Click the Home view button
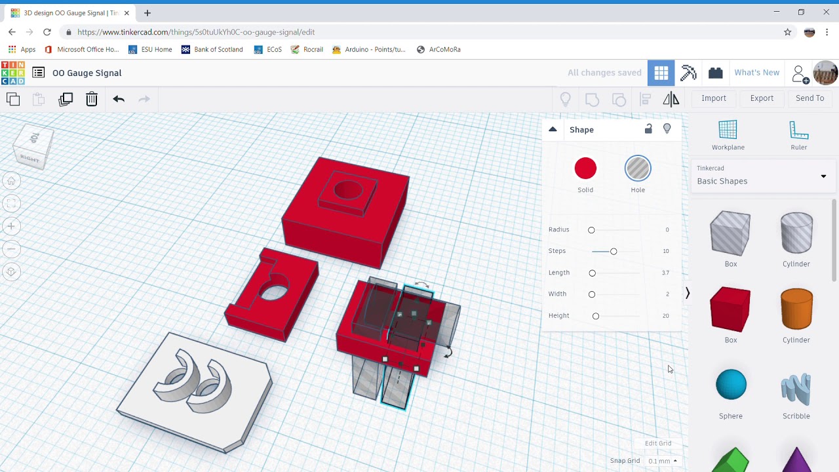839x472 pixels. tap(11, 181)
